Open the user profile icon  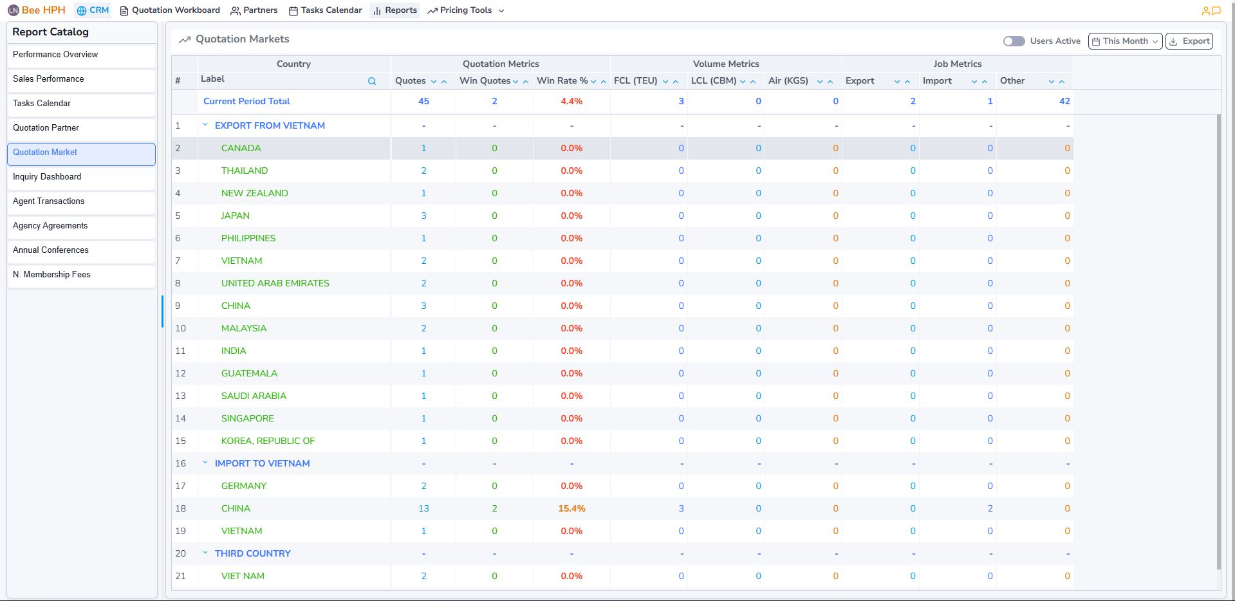[1205, 11]
